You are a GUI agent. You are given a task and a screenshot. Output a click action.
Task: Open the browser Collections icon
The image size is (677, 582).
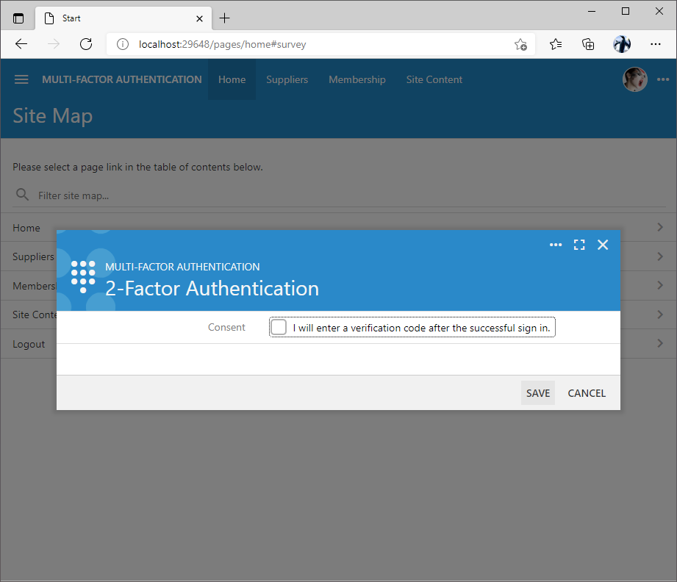(x=588, y=44)
